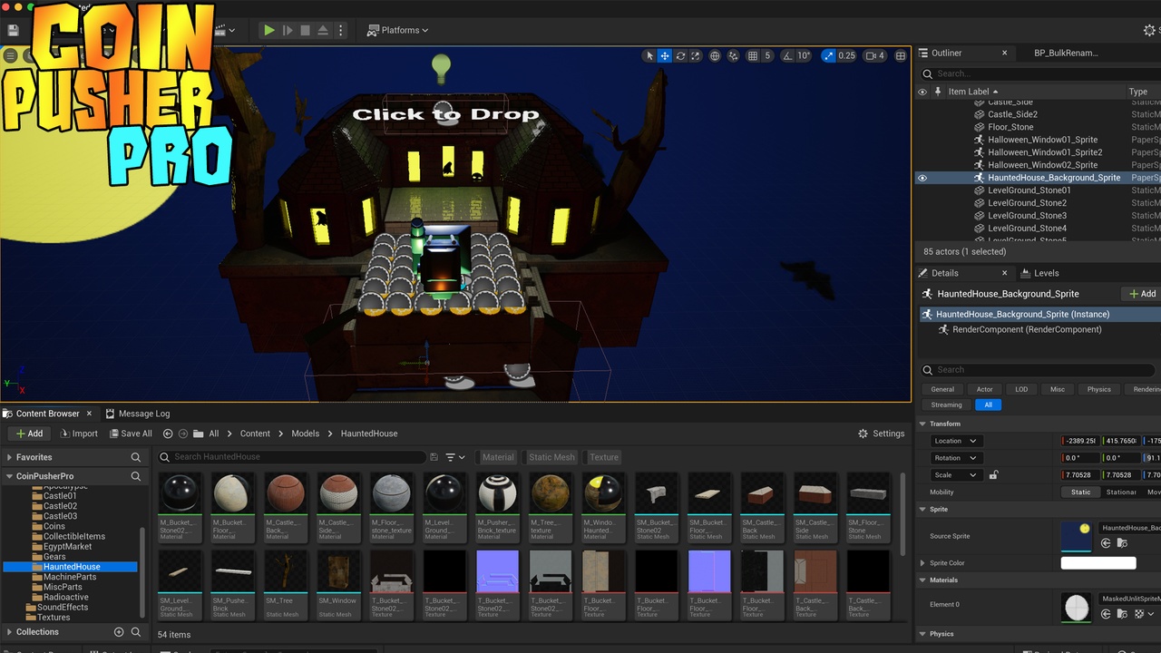
Task: Click the Stop simulation button in toolbar
Action: [x=305, y=30]
